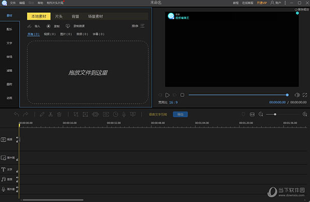Open the 文件 file menu
This screenshot has width=310, height=202.
coord(12,3)
